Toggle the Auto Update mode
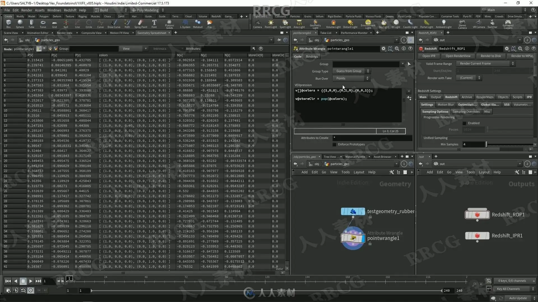Viewport: 538px width, 302px height. [x=518, y=298]
